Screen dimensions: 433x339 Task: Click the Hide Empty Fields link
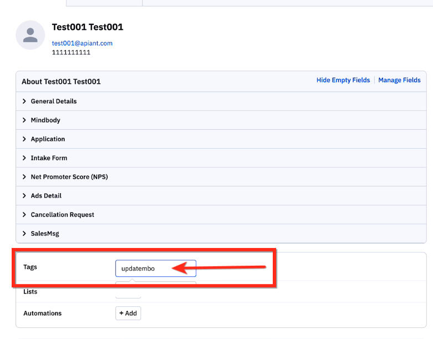click(x=343, y=80)
